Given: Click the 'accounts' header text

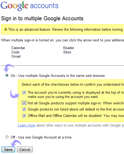Looking at the screenshot, I should [44, 6].
